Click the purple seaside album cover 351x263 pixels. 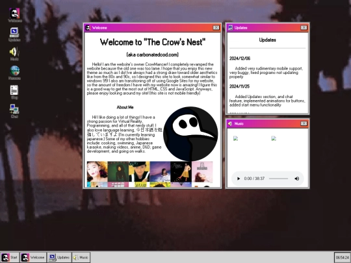pos(160,171)
